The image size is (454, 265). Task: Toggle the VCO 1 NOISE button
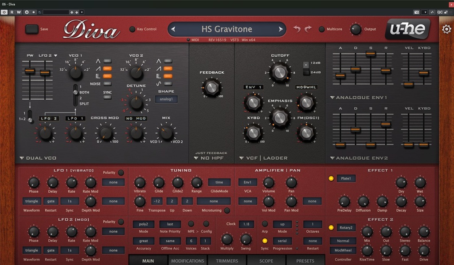[x=107, y=84]
